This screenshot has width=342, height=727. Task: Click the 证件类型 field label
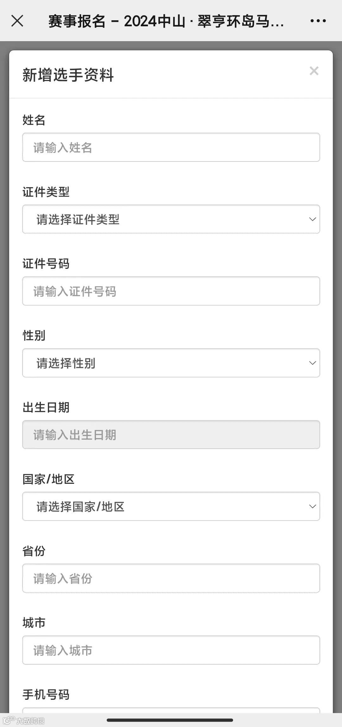click(x=46, y=192)
